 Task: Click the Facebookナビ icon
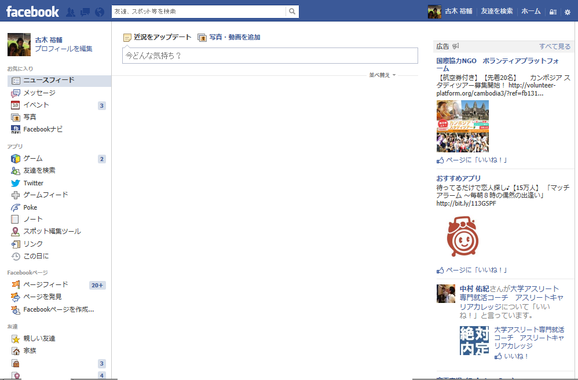tap(16, 129)
